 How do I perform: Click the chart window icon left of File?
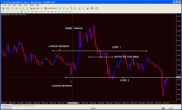[x=2, y=5]
